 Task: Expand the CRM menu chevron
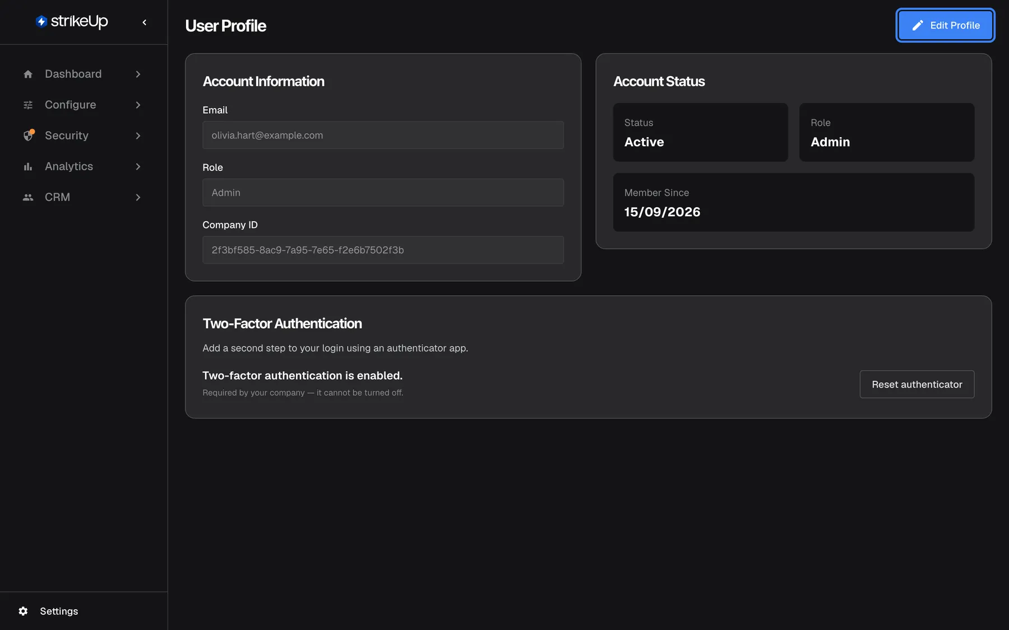[138, 197]
